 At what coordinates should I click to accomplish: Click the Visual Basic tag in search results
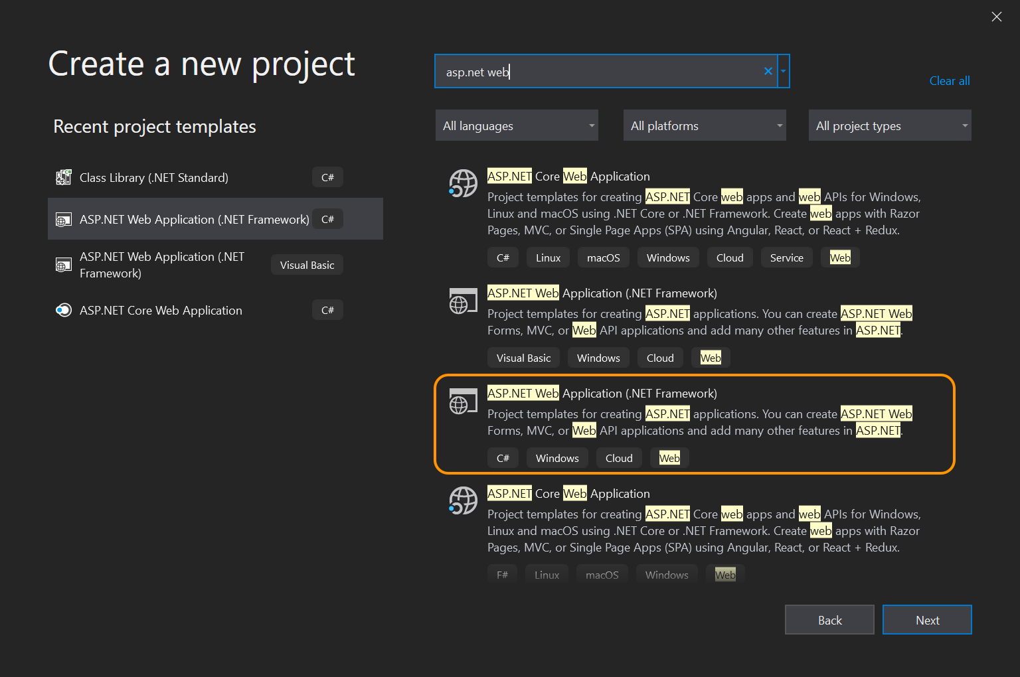pos(523,358)
